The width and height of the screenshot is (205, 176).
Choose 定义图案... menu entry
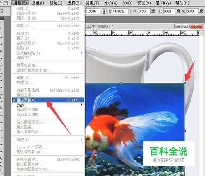pos(48,127)
